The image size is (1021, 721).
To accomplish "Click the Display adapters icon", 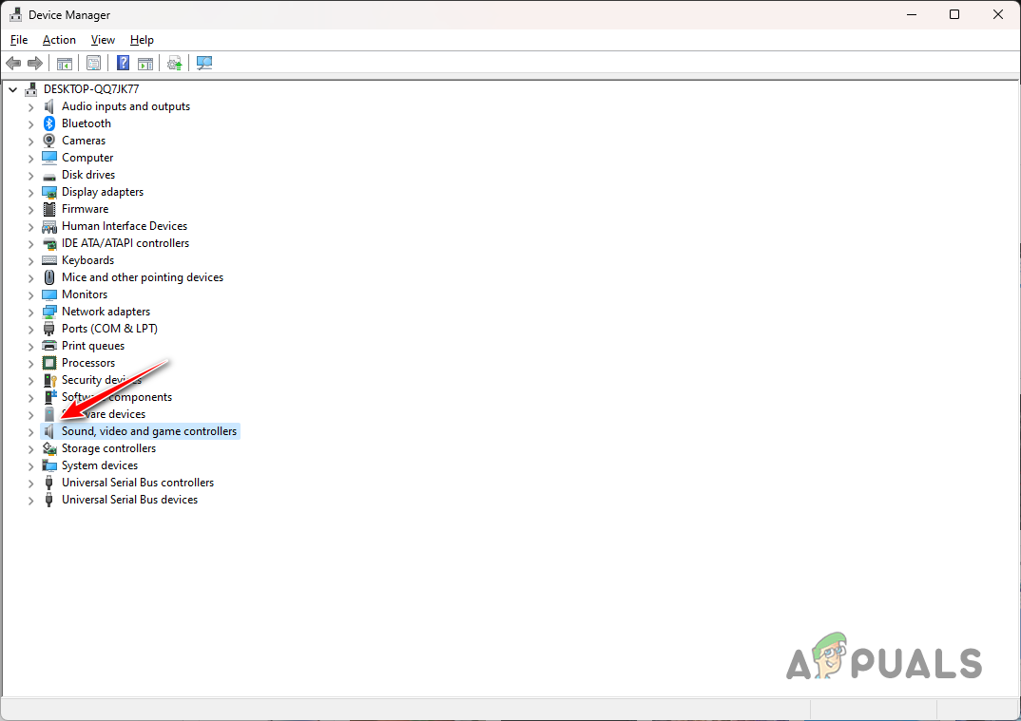I will [49, 192].
